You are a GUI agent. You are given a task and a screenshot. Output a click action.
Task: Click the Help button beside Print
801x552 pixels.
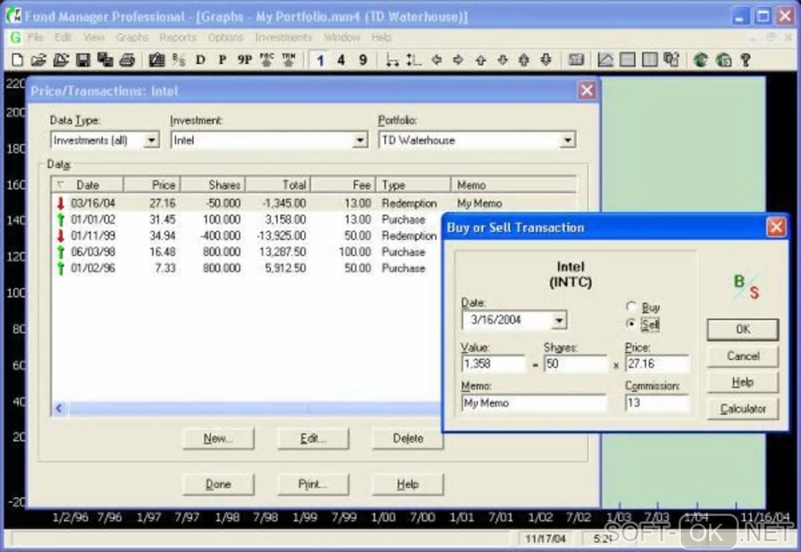point(408,484)
